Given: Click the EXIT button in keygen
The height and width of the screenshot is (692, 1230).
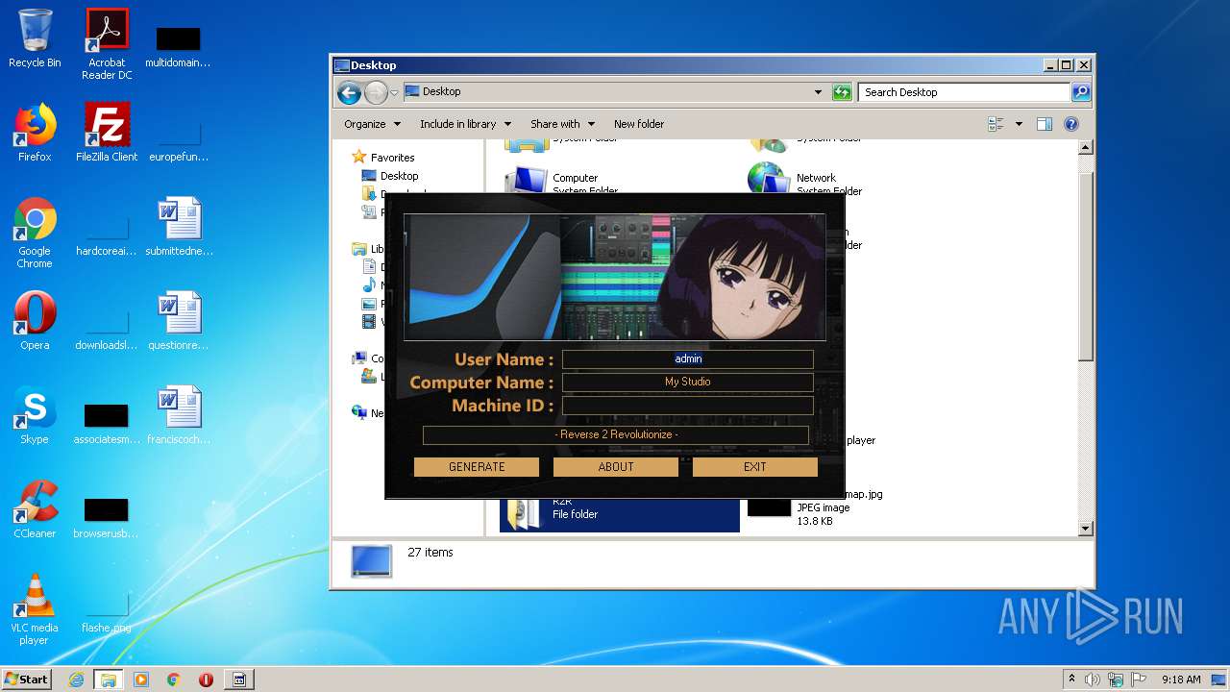Looking at the screenshot, I should 755,467.
